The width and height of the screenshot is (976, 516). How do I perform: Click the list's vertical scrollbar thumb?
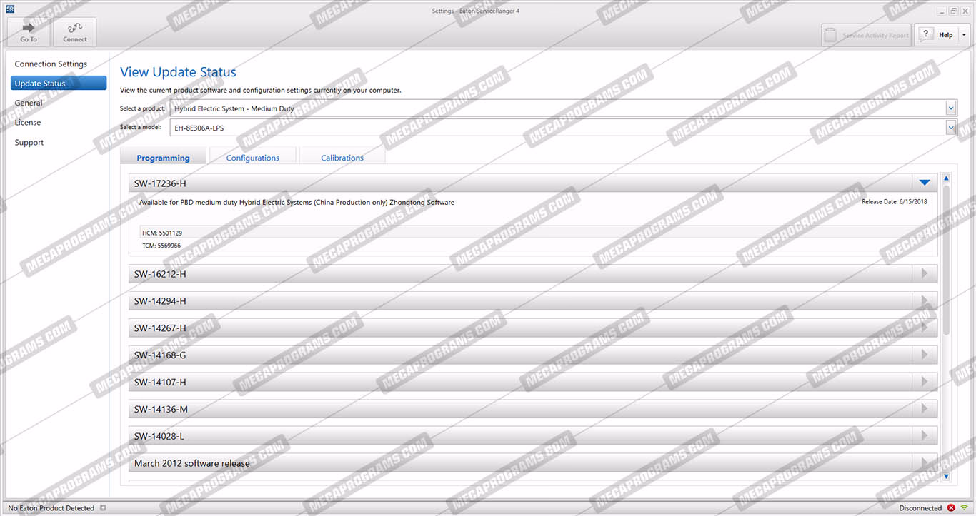(946, 260)
